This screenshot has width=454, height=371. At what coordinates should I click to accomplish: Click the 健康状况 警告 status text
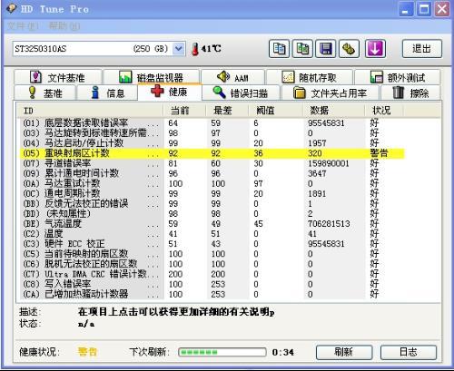tap(87, 352)
